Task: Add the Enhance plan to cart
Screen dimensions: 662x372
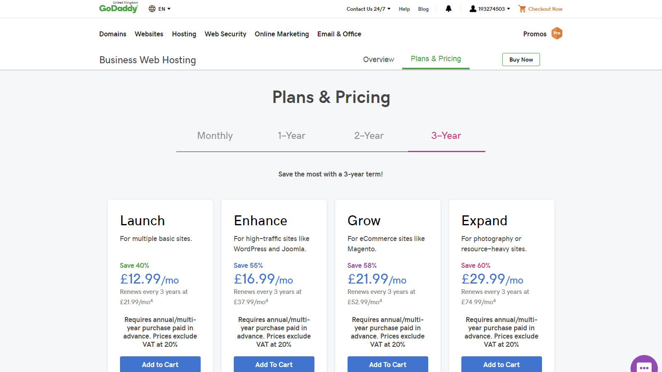Action: (x=274, y=364)
